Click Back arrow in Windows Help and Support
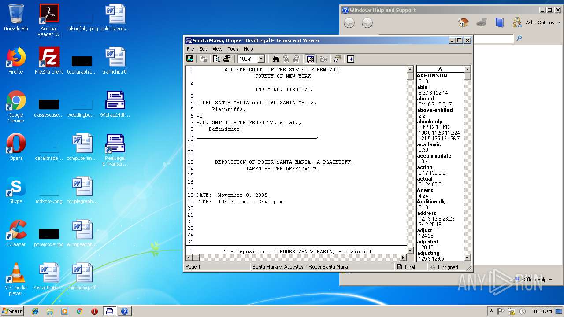This screenshot has height=317, width=564. pyautogui.click(x=349, y=23)
